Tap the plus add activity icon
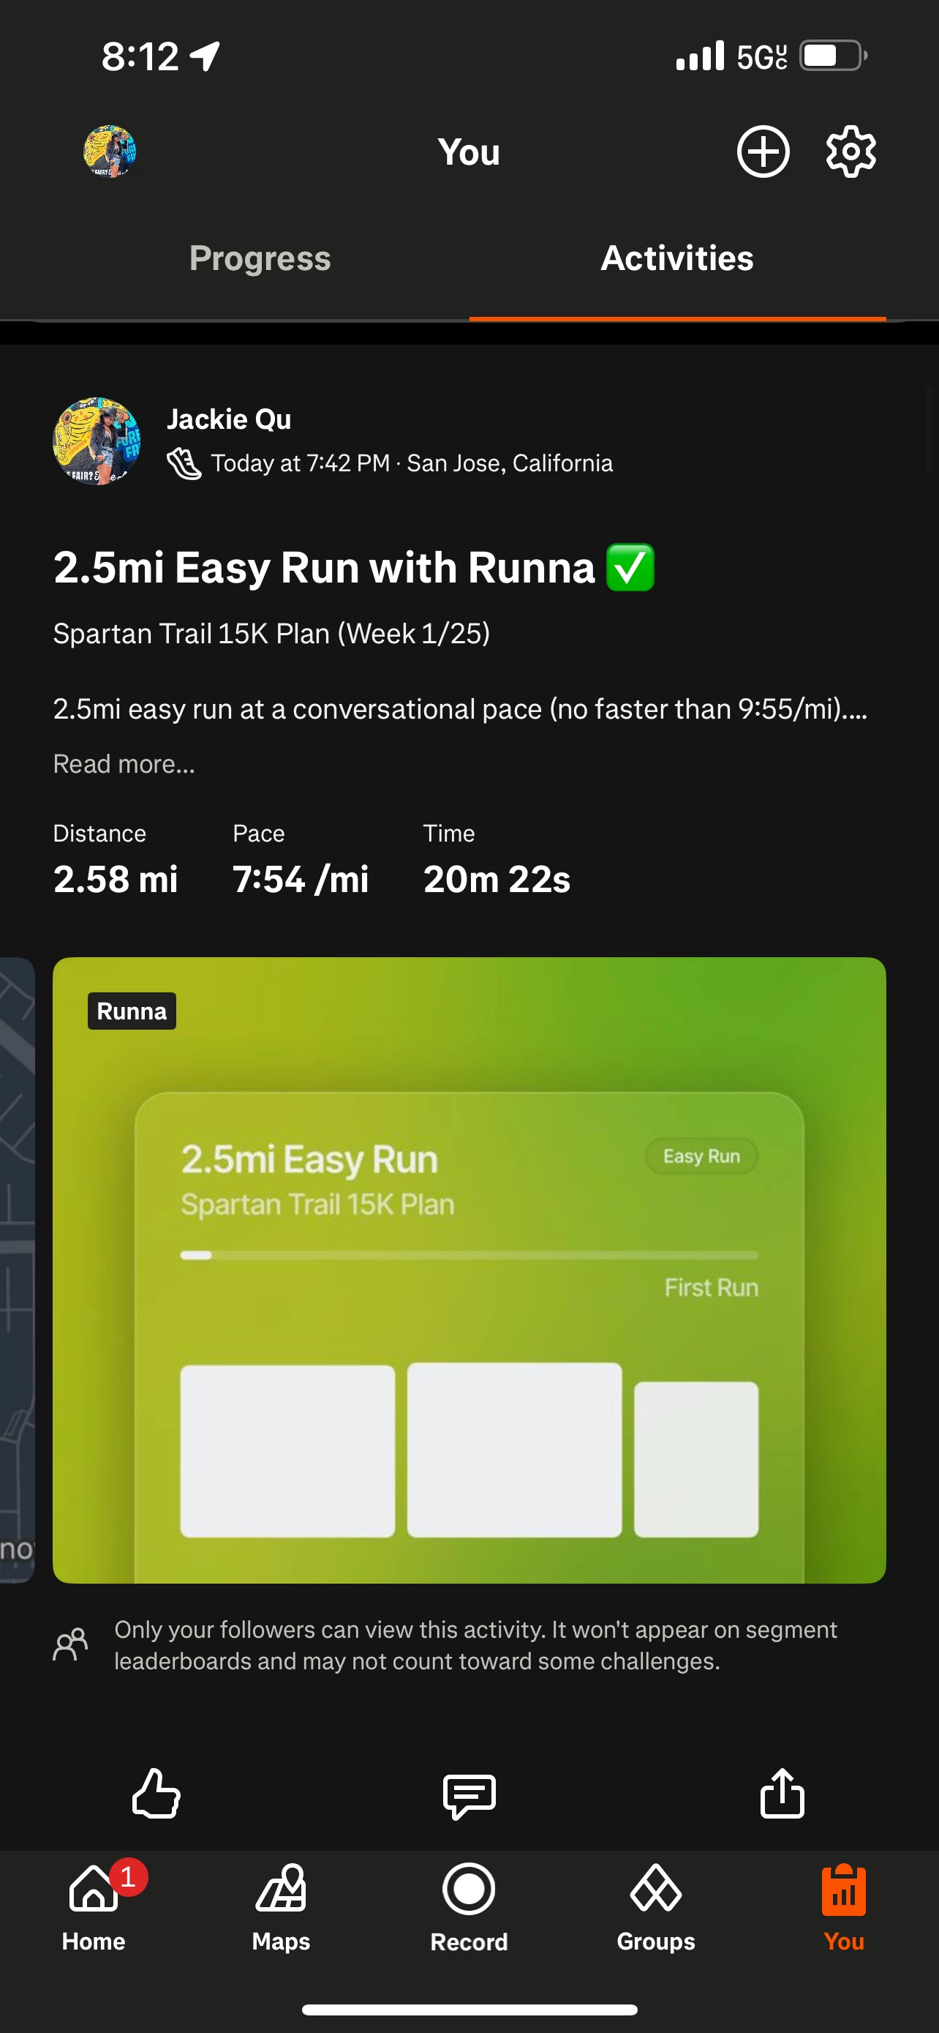 click(x=763, y=151)
